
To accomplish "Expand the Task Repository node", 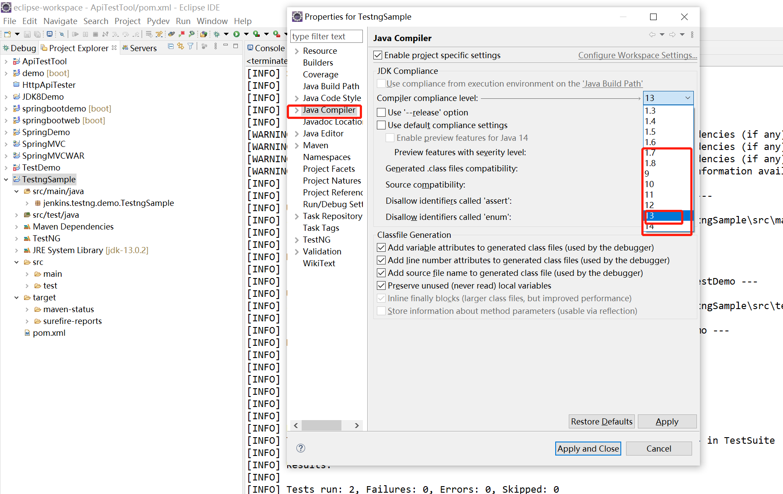I will pyautogui.click(x=297, y=216).
